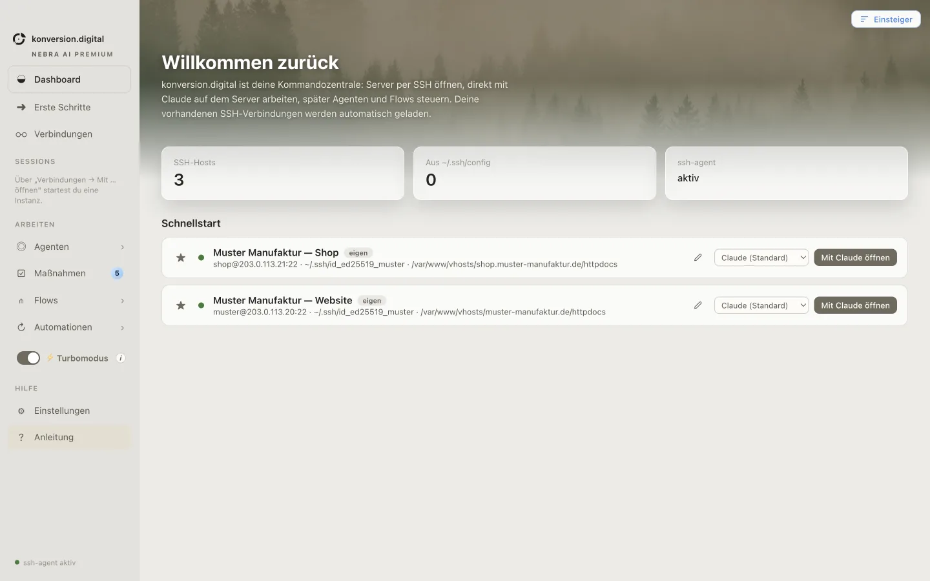Click the Flows icon in sidebar
Screen dimensions: 930x581
point(21,301)
